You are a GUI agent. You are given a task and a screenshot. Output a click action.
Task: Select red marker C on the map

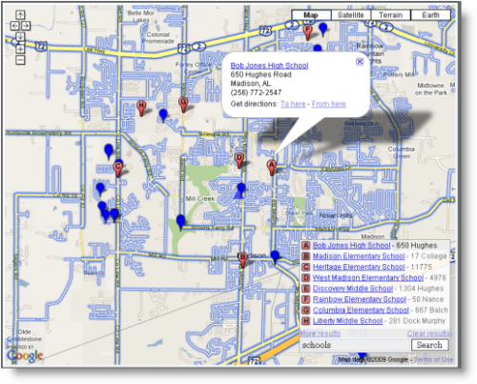point(118,169)
